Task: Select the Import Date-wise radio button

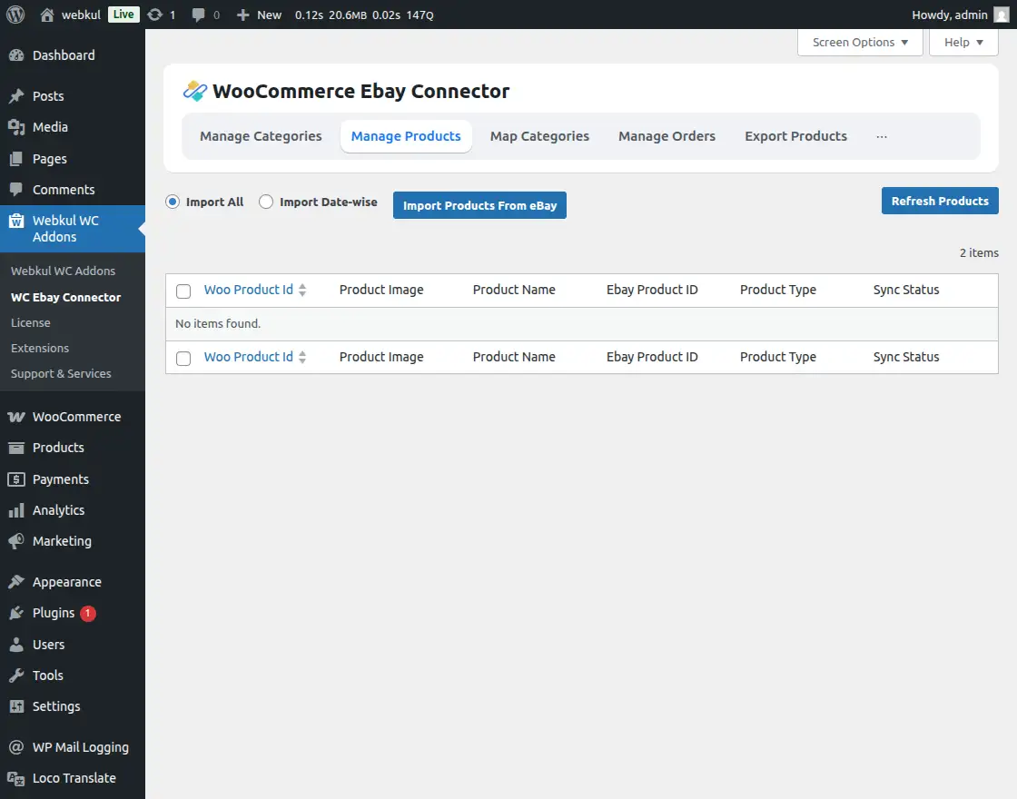Action: pyautogui.click(x=266, y=202)
